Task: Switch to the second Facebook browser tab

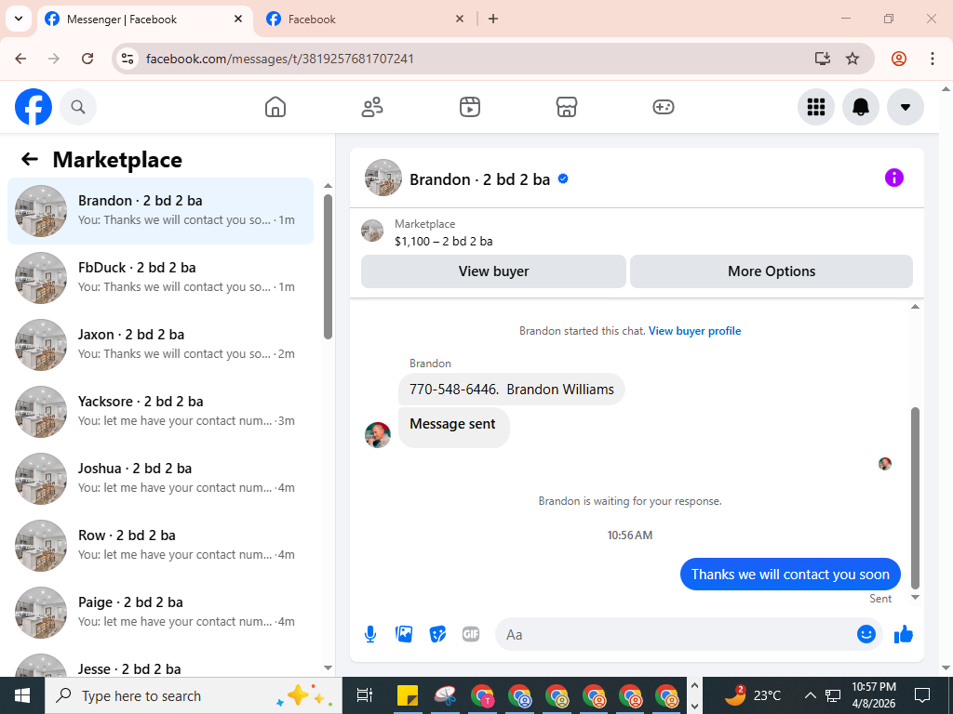Action: point(365,20)
